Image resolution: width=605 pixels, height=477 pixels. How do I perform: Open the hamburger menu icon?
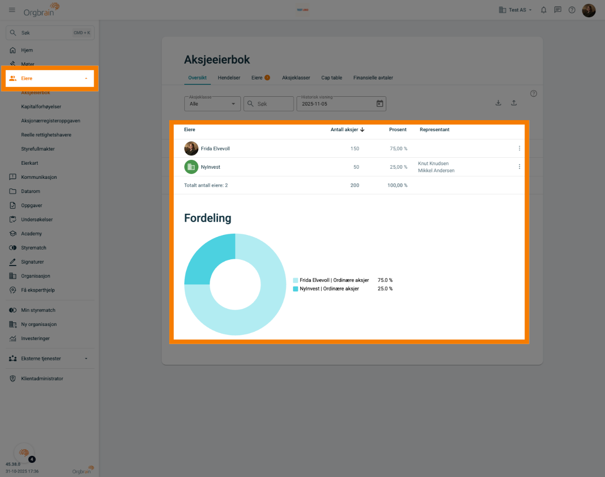click(12, 10)
